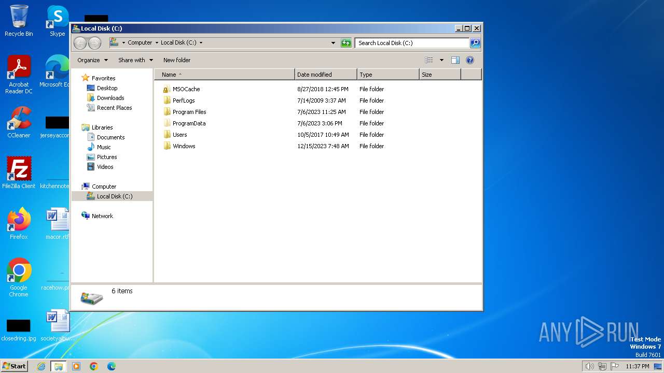
Task: Sort by Name column header
Action: pos(224,75)
